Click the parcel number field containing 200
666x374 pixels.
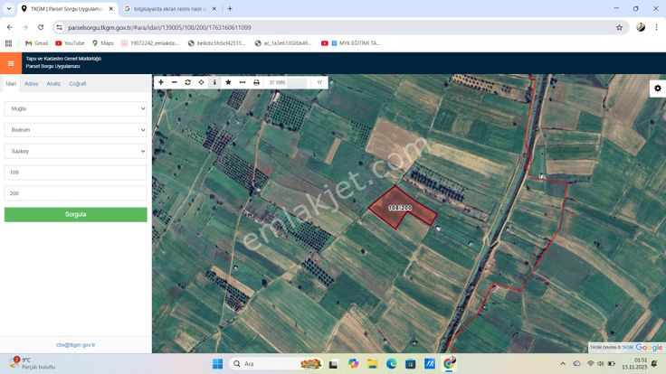tap(75, 193)
